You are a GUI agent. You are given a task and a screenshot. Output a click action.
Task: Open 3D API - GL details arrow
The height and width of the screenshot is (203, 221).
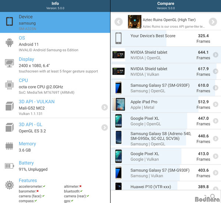[105, 127]
